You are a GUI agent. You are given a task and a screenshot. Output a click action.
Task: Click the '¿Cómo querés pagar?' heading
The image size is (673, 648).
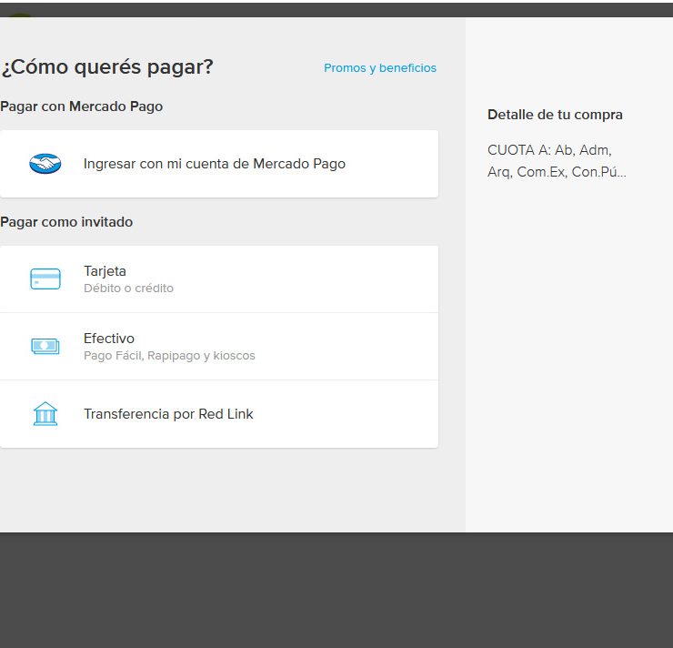[107, 67]
